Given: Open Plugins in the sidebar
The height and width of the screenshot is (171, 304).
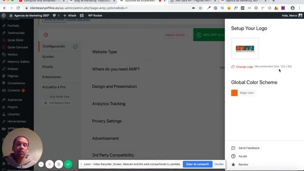Looking at the screenshot, I should coord(12,107).
